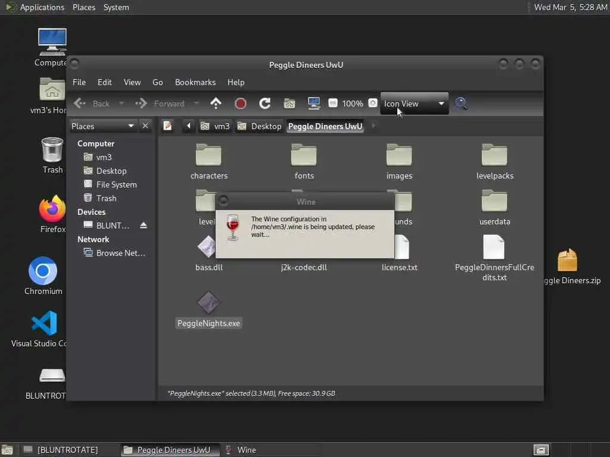Open the Help menu

coord(236,82)
